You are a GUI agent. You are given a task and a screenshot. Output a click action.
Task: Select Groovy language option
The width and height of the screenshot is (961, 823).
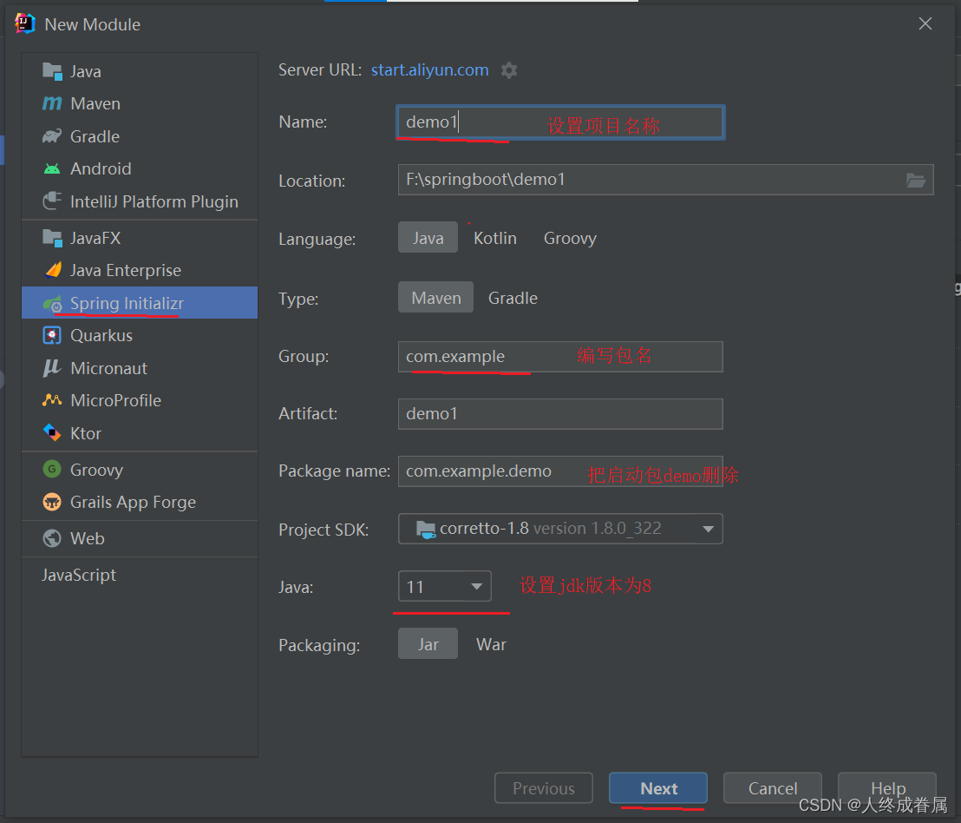click(x=570, y=238)
